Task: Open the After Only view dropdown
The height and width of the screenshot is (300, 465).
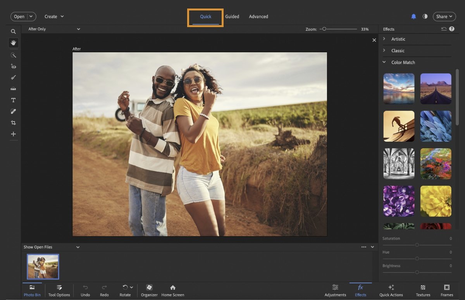Action: click(54, 29)
